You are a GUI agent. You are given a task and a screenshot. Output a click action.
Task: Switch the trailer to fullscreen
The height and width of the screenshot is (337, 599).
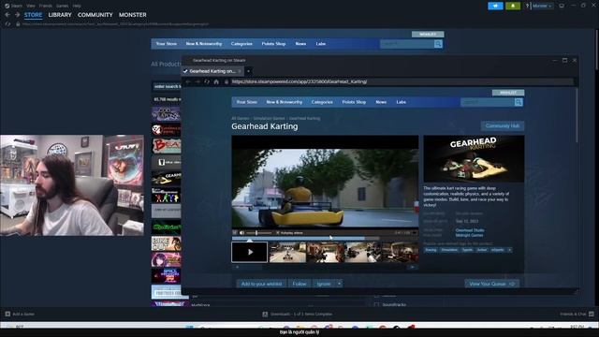415,233
